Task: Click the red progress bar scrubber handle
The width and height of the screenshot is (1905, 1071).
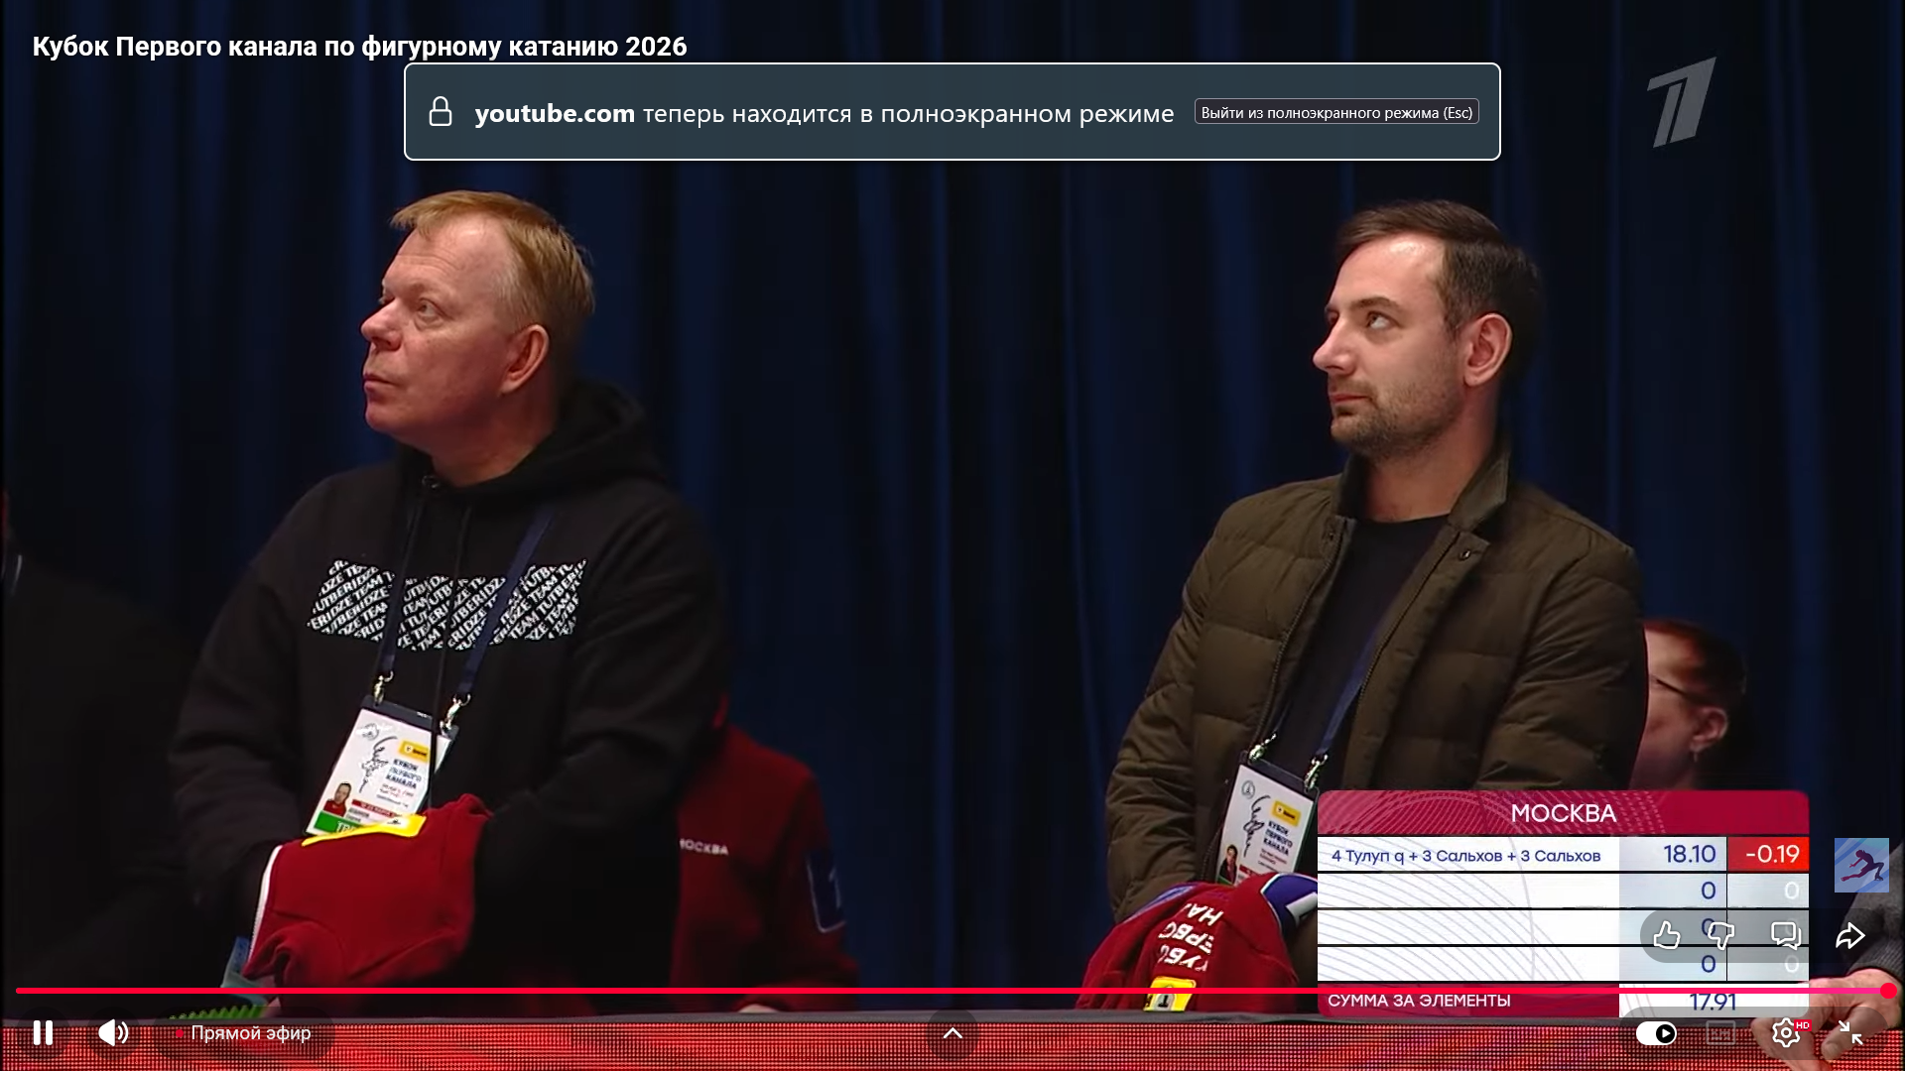Action: [1888, 990]
